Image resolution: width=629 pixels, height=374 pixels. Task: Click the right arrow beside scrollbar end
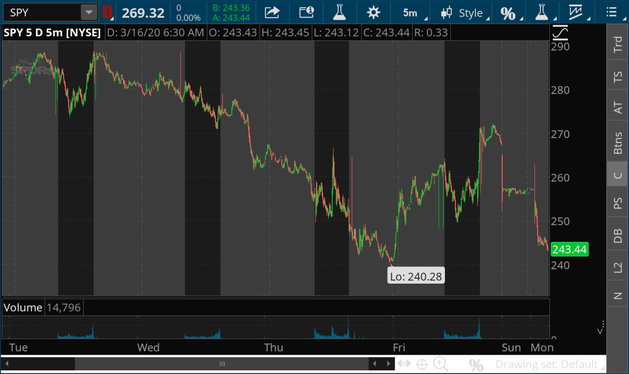[388, 364]
